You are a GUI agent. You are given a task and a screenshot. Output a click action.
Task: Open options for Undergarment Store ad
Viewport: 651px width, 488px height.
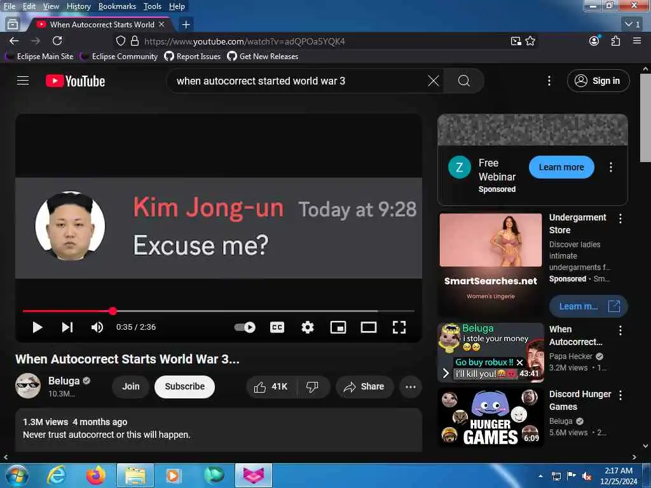pos(620,219)
